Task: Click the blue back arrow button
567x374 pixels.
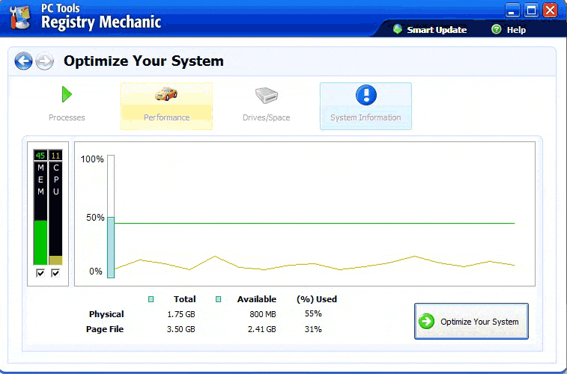Action: pyautogui.click(x=23, y=61)
